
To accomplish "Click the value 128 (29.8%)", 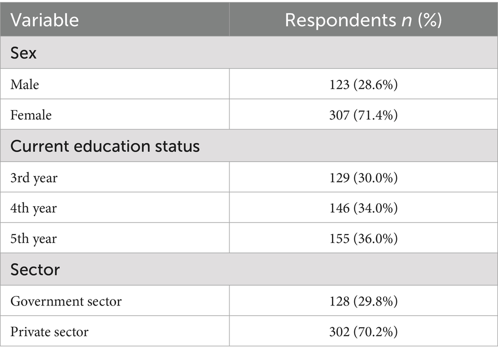I will click(x=363, y=301).
